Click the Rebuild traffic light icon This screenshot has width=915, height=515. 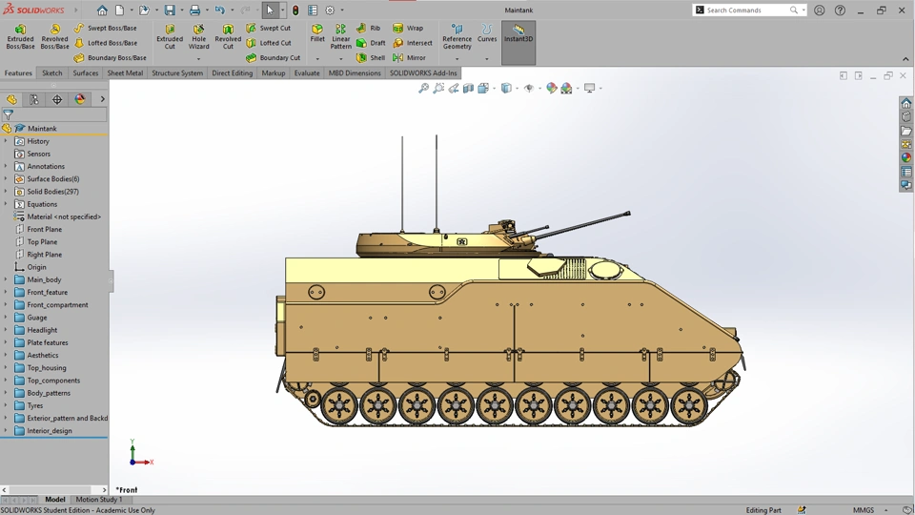tap(295, 10)
